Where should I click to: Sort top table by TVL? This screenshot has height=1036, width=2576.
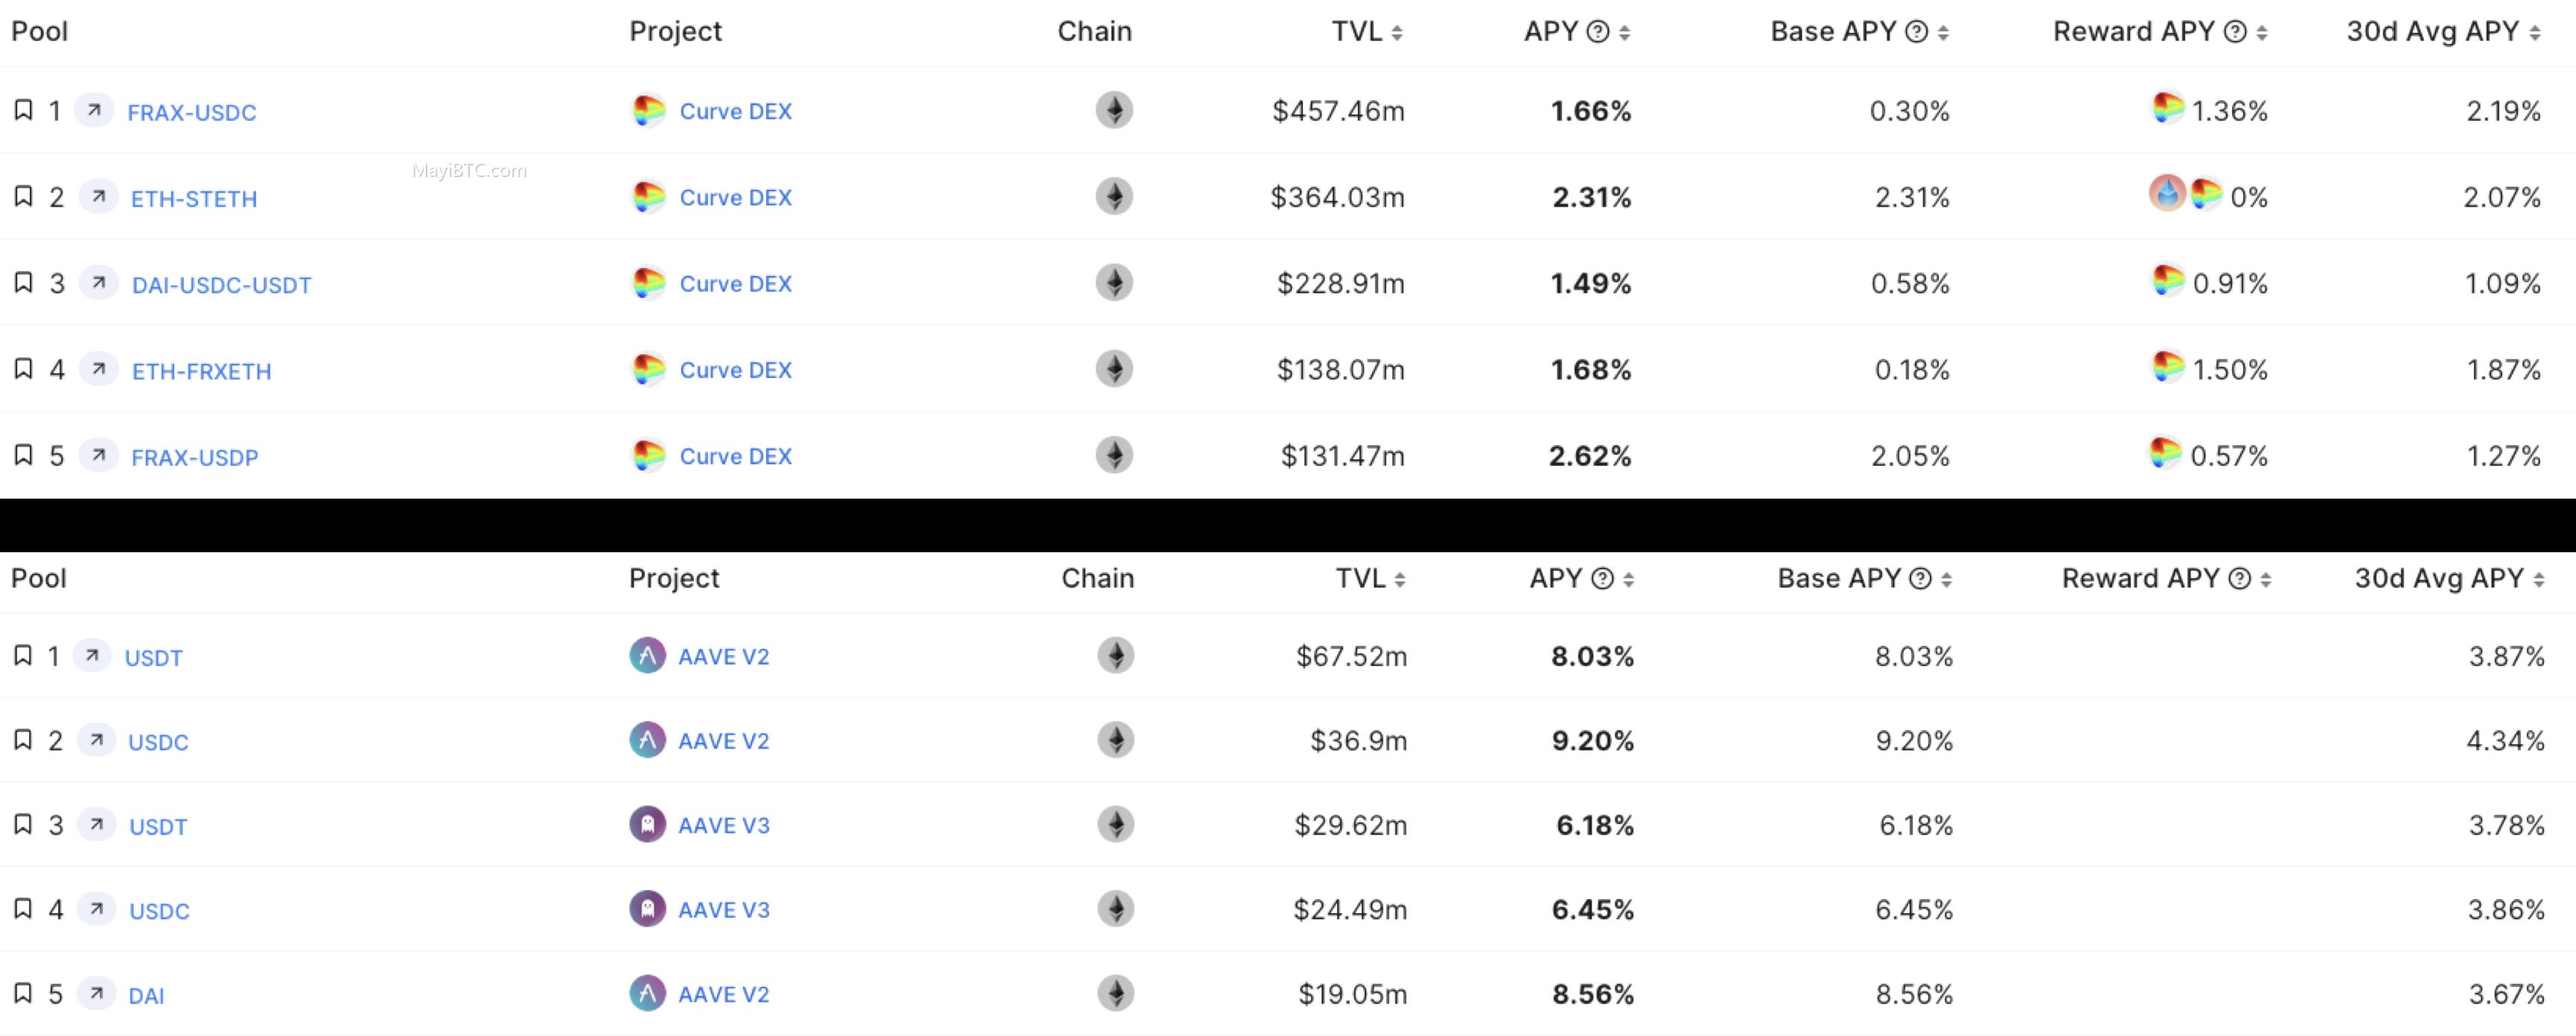point(1397,33)
